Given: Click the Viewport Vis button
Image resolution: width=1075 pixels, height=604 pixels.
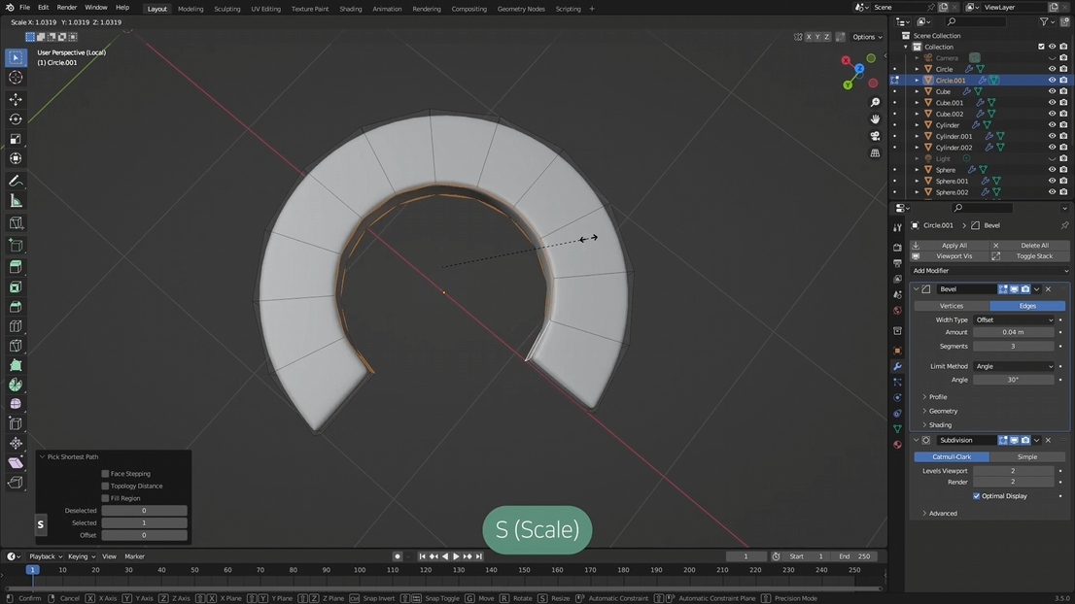Looking at the screenshot, I should (951, 256).
